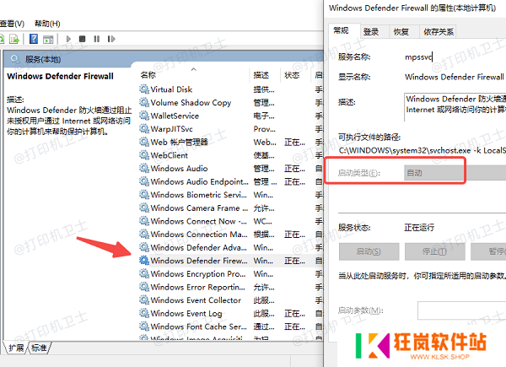Click Windows Event Log gear icon

(144, 313)
